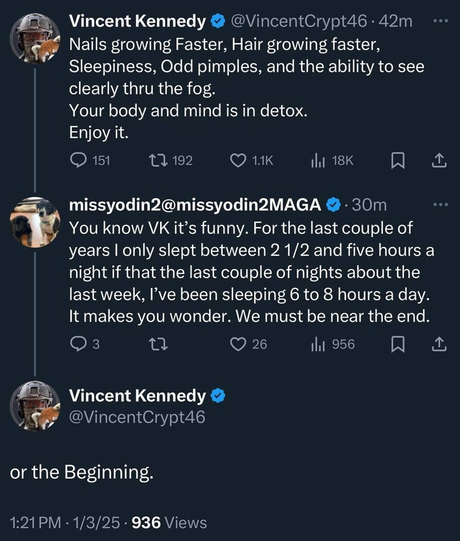460x541 pixels.
Task: Open missyodin2's profile picture
Action: [35, 222]
